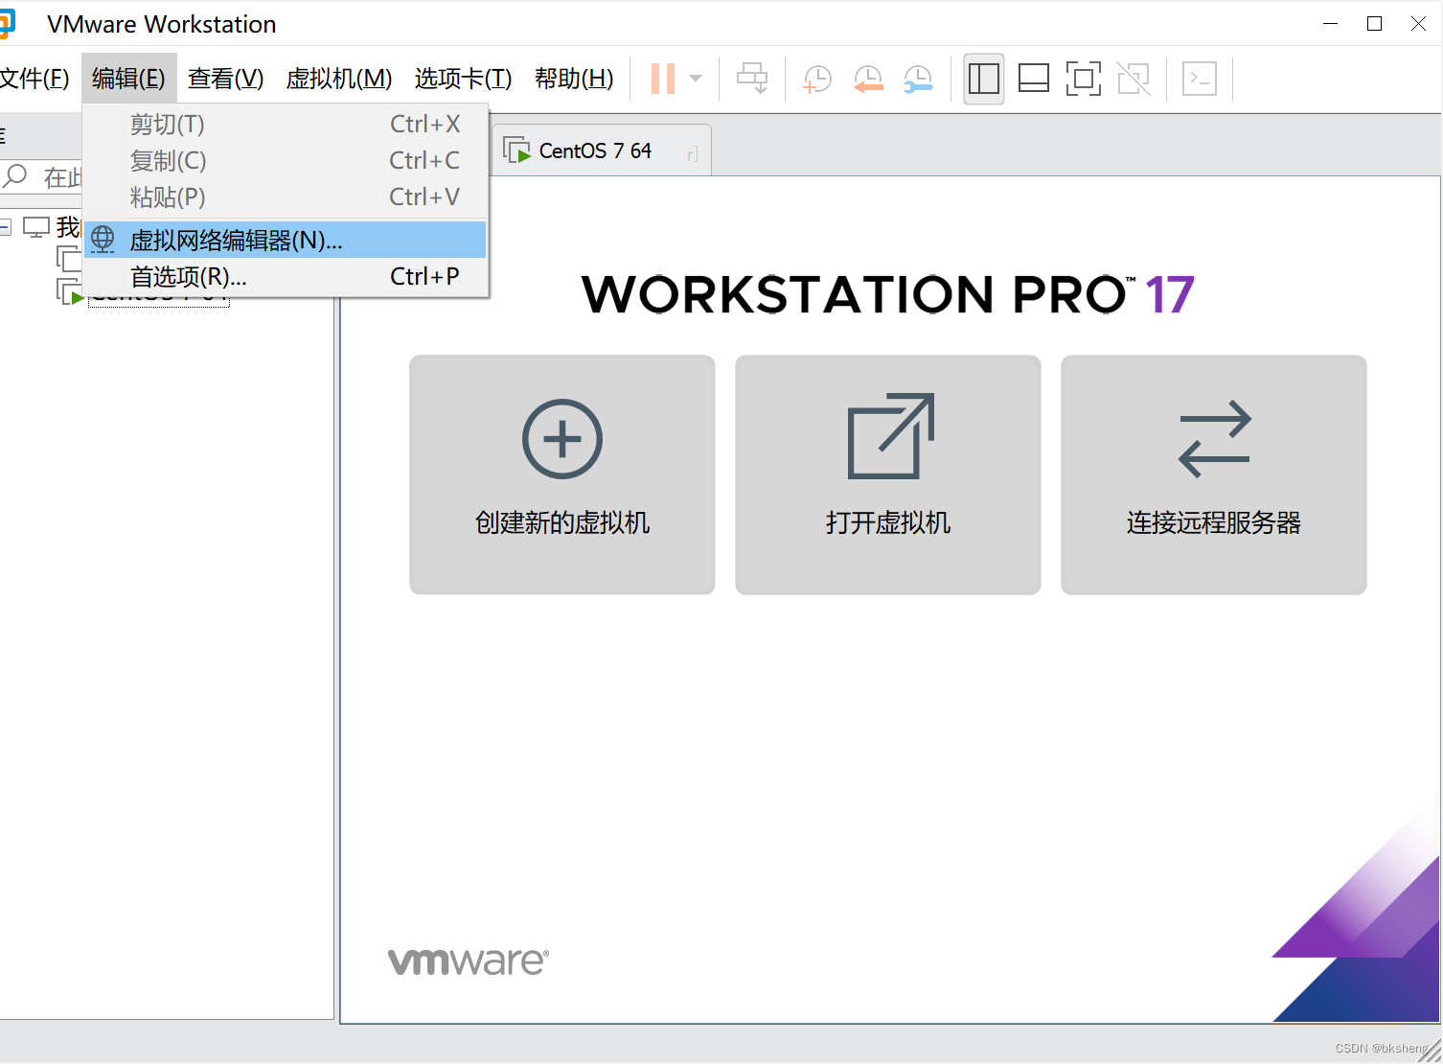The height and width of the screenshot is (1064, 1443).
Task: Revert the VM to its snapshot
Action: pyautogui.click(x=868, y=78)
